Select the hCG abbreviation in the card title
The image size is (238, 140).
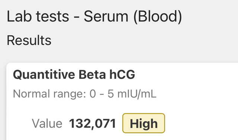(x=122, y=75)
